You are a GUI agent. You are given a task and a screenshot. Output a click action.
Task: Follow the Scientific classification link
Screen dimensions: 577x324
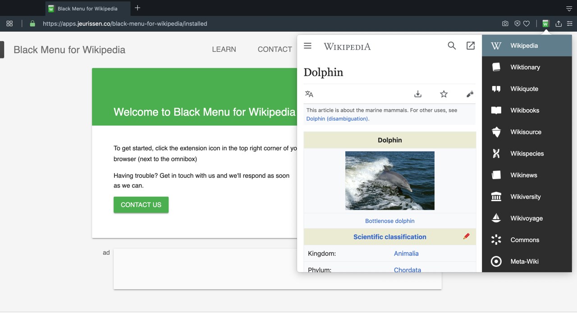click(390, 237)
